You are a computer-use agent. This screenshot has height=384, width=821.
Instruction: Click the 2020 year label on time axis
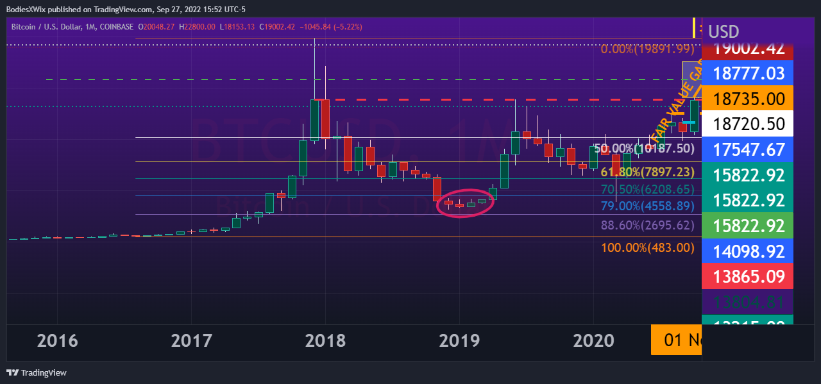[594, 340]
